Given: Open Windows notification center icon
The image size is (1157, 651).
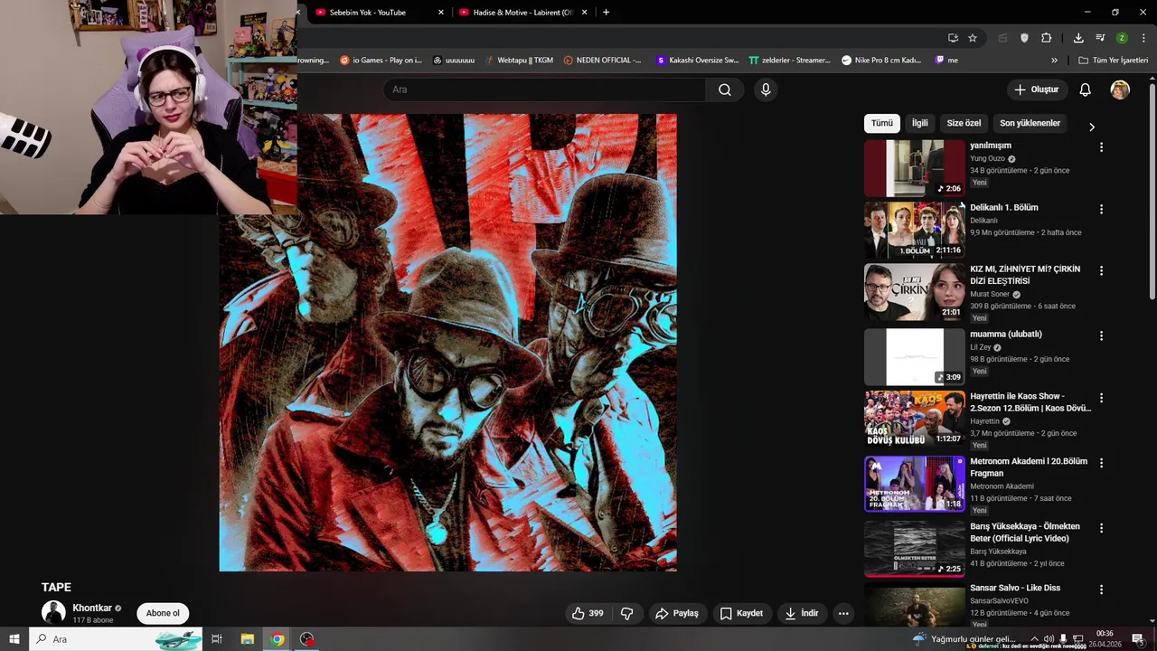Looking at the screenshot, I should pos(1138,639).
